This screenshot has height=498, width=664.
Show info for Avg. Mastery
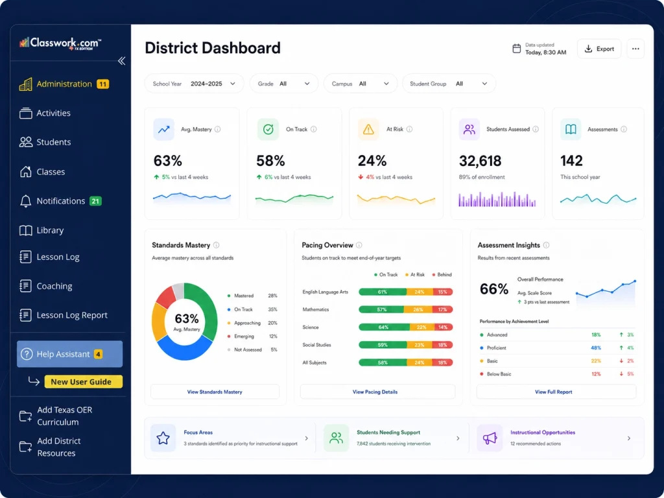tap(218, 129)
